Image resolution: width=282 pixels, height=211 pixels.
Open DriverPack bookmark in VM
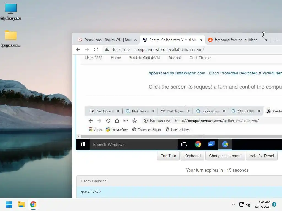tap(117, 130)
